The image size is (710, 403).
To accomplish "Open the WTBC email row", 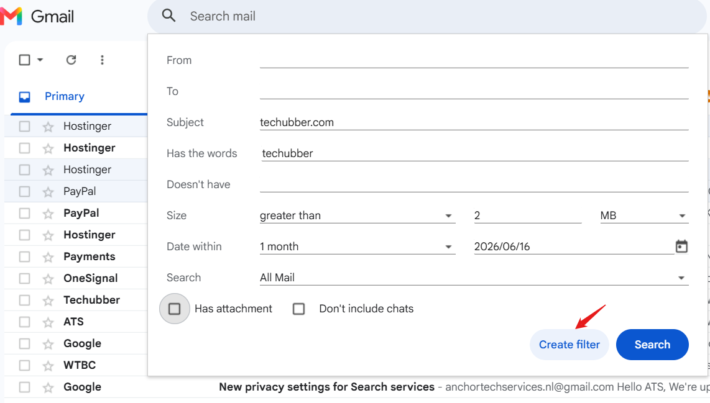I will point(76,365).
